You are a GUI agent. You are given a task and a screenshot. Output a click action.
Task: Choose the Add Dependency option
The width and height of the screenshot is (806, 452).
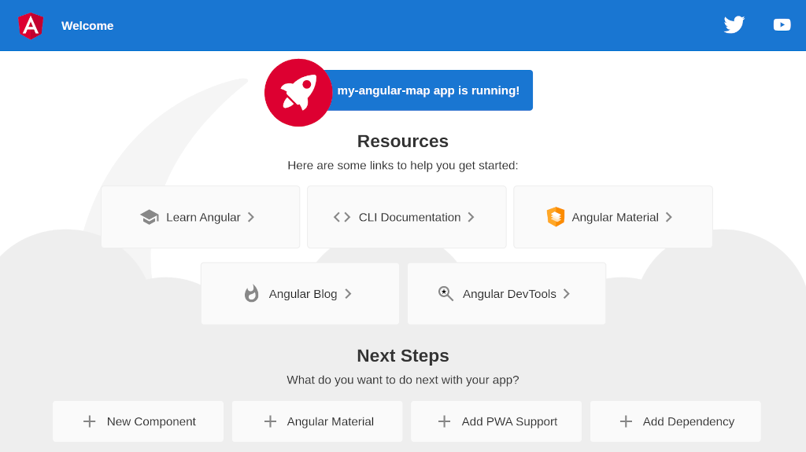point(675,421)
